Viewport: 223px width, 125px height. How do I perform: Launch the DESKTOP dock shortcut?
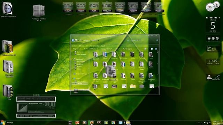click(68, 7)
